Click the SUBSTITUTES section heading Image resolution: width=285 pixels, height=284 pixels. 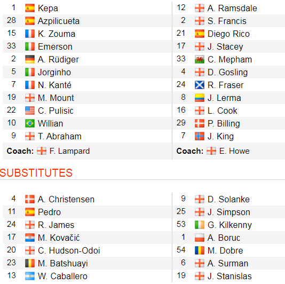[36, 173]
